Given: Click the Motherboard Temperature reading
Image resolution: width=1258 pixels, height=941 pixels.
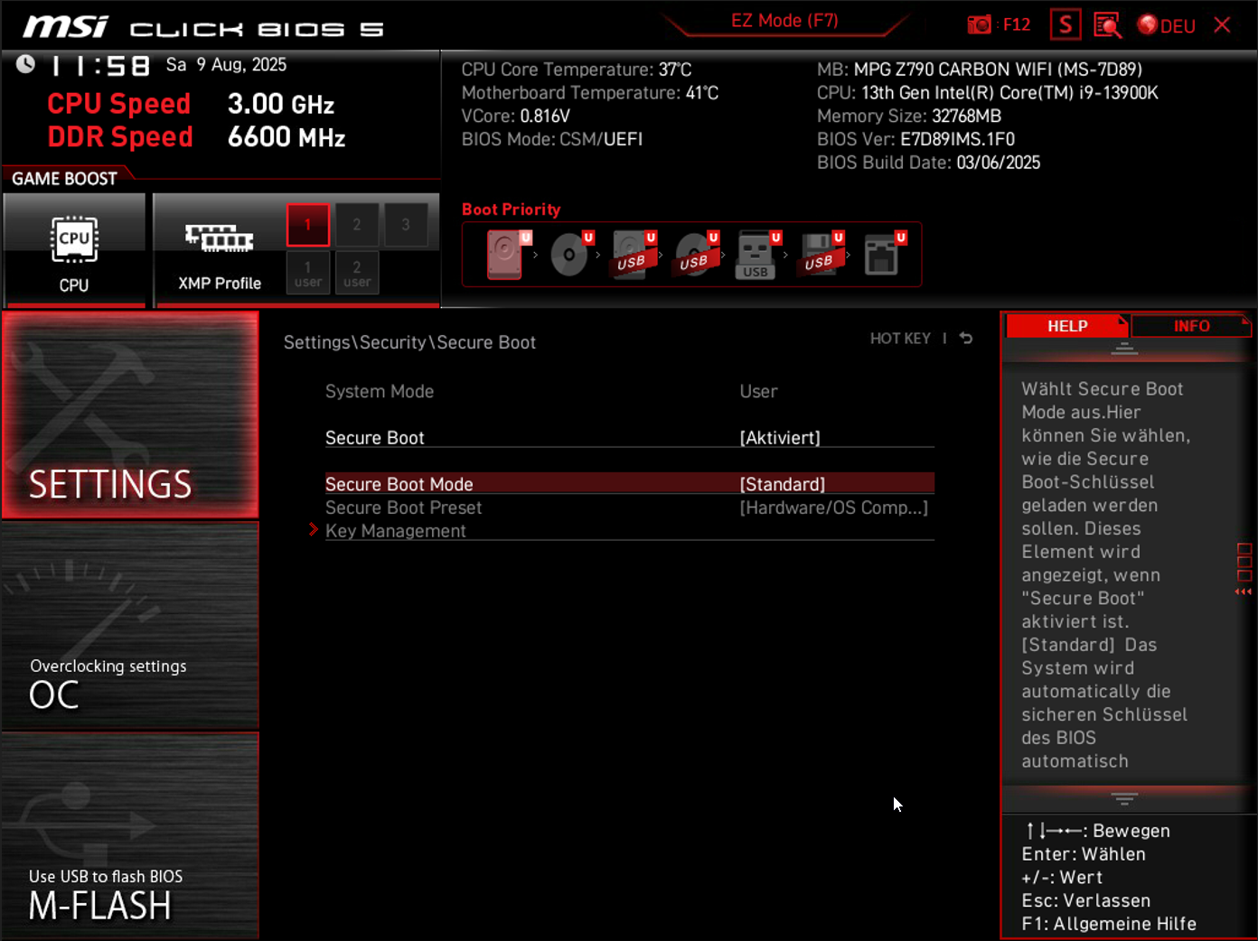Looking at the screenshot, I should click(x=590, y=93).
